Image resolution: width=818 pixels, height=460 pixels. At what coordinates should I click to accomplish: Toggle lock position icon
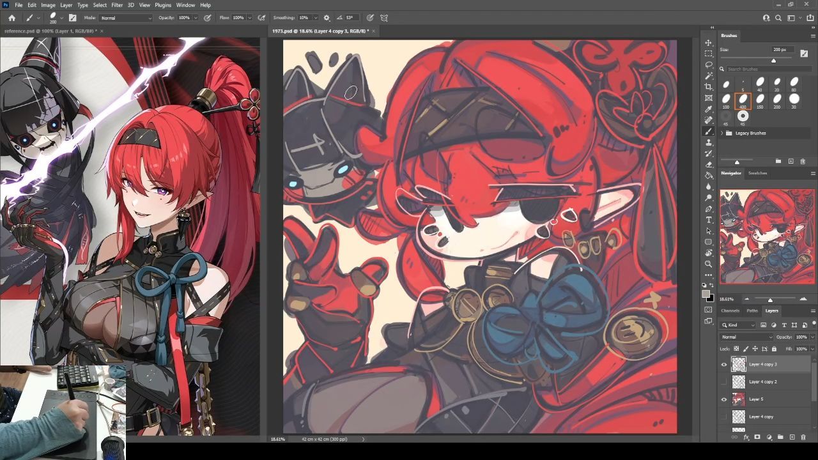pos(755,349)
